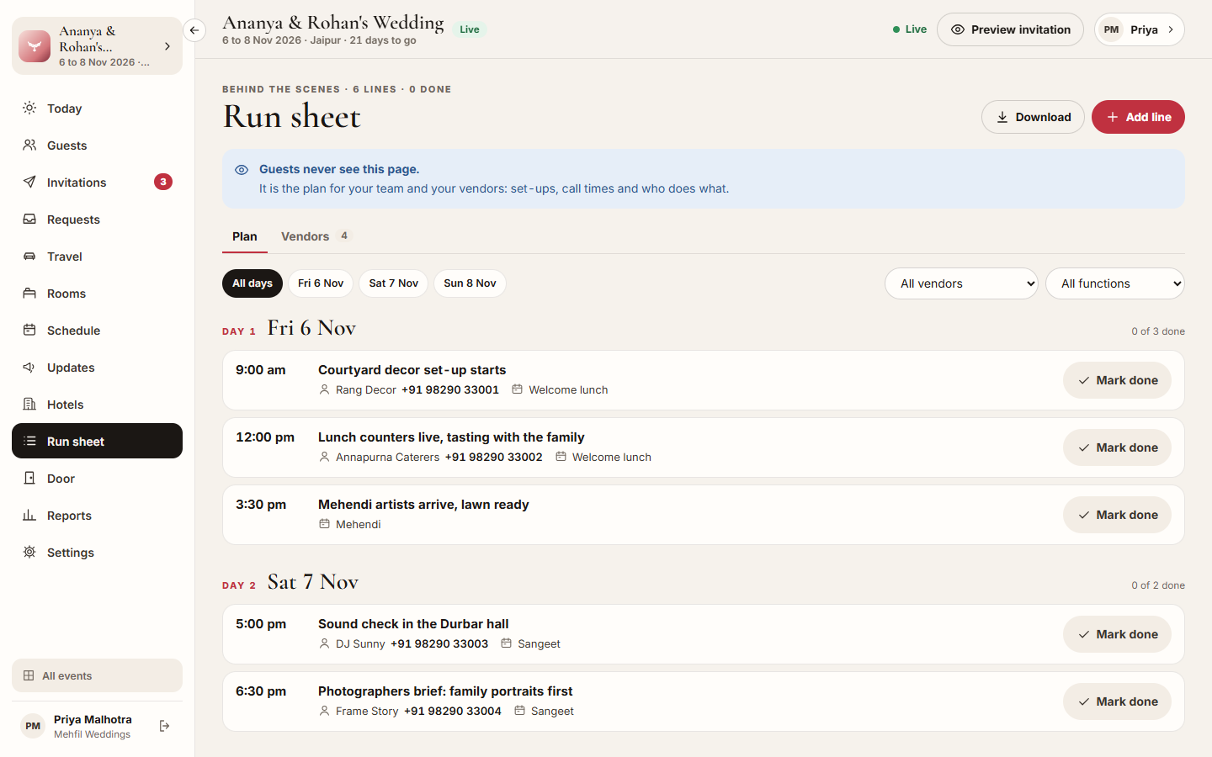Open the All vendors dropdown

pyautogui.click(x=961, y=283)
